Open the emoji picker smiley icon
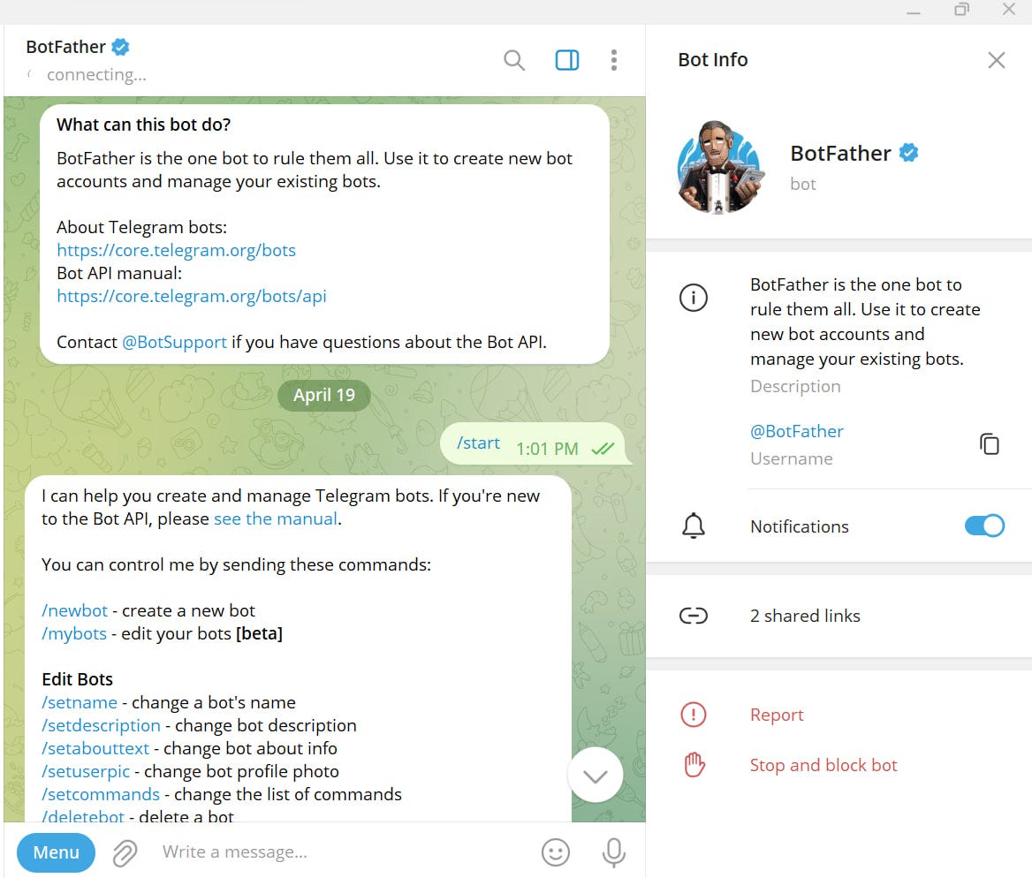1032x878 pixels. (x=556, y=852)
